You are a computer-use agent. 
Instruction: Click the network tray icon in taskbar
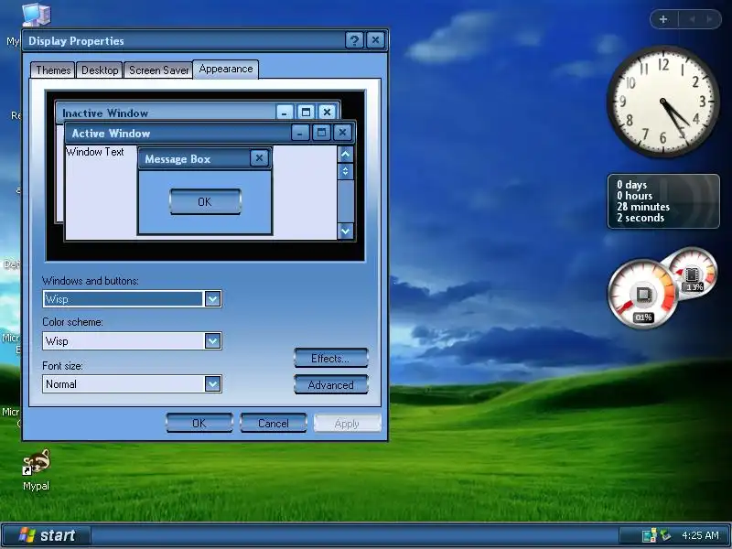650,535
